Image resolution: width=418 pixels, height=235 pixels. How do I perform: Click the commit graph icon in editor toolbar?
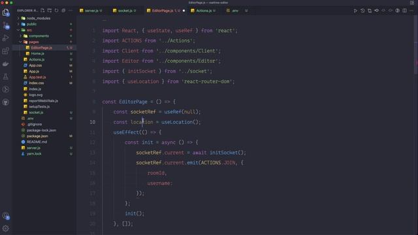[x=376, y=10]
